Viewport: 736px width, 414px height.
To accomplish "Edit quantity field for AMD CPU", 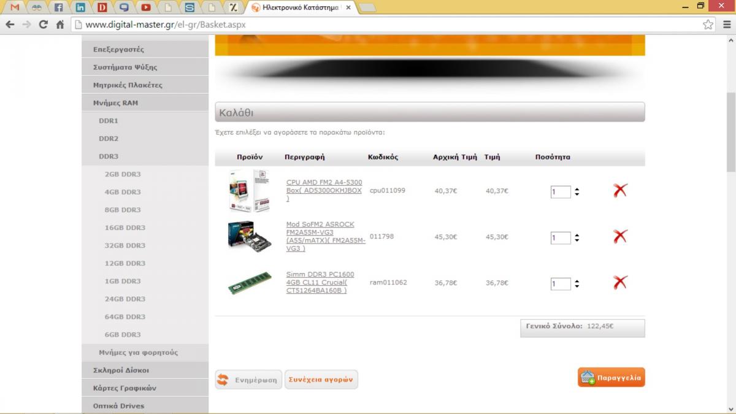I will [561, 192].
